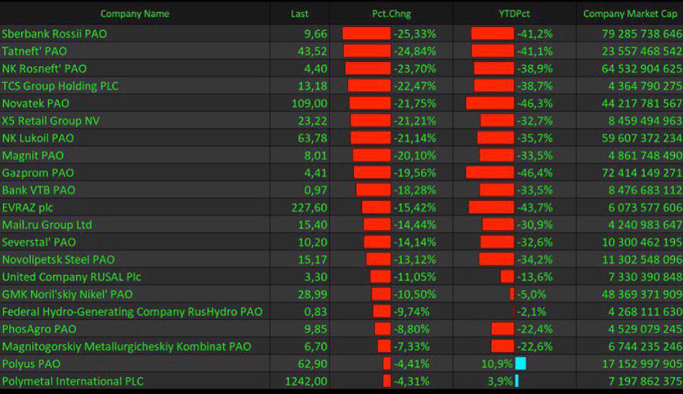This screenshot has height=394, width=683.
Task: Sort by the Company Name column header
Action: [135, 14]
